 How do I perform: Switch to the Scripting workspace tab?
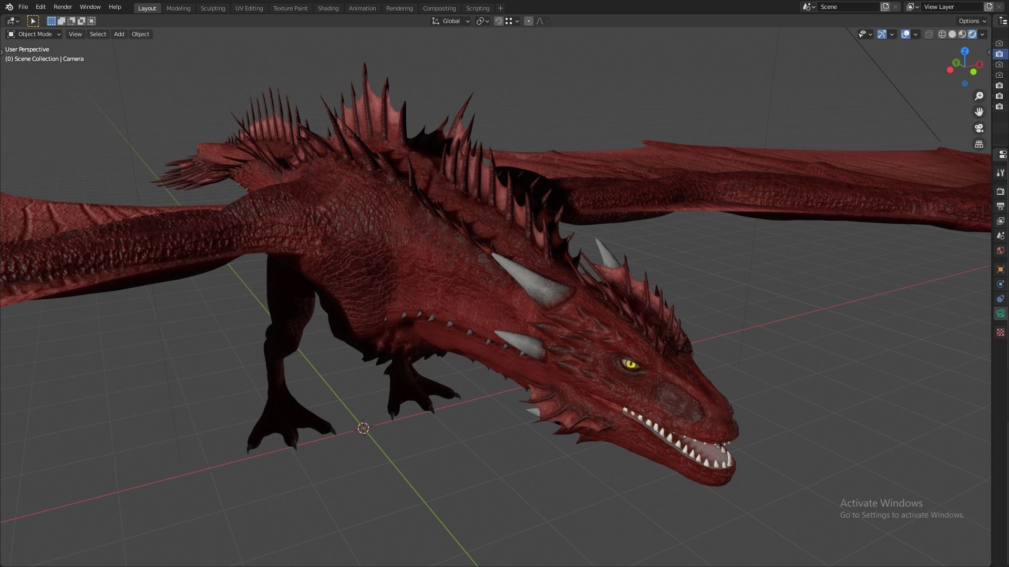point(477,8)
